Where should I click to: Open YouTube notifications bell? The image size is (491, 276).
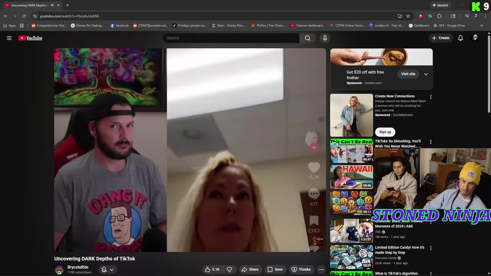point(461,38)
